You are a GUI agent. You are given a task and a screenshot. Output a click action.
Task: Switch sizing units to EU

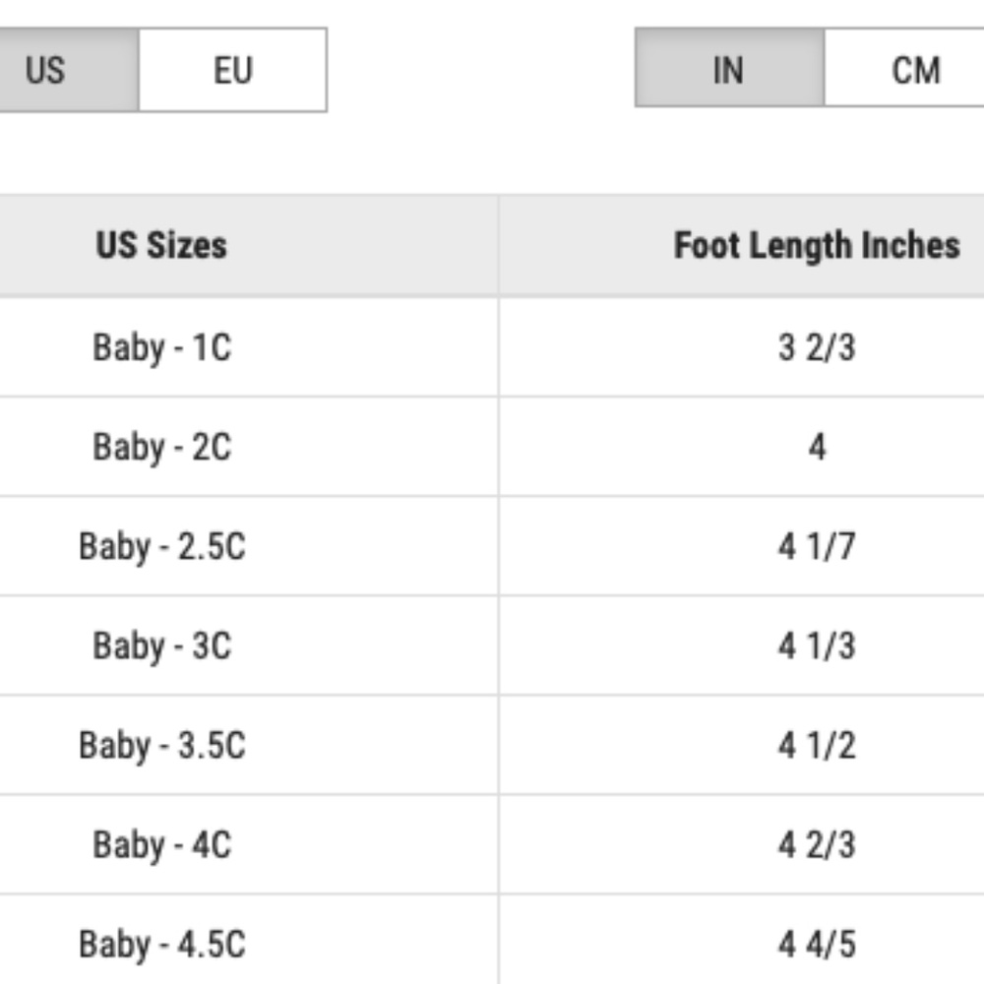tap(232, 70)
